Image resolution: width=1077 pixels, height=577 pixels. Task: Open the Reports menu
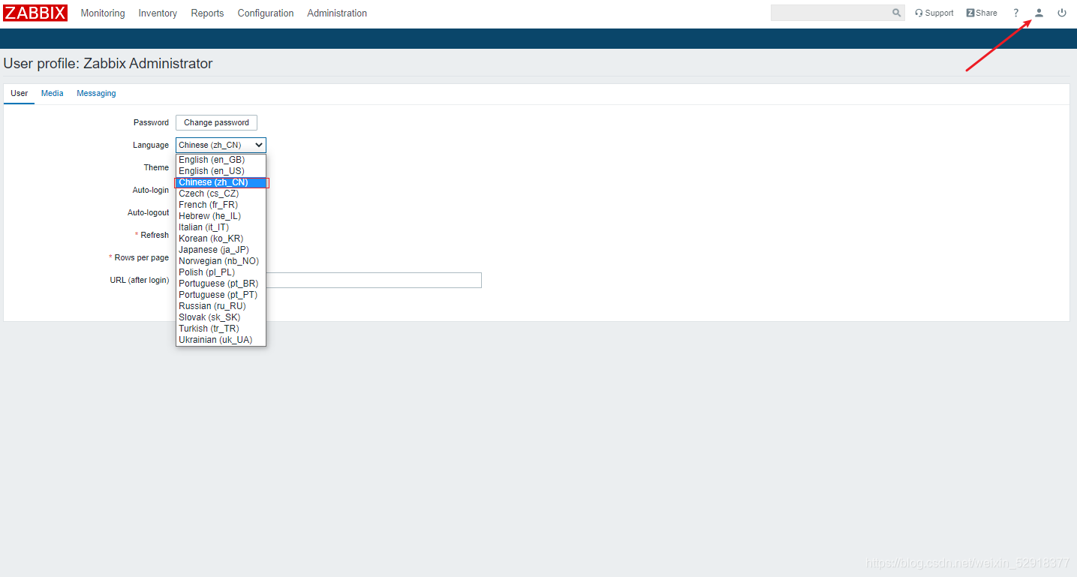pyautogui.click(x=207, y=13)
